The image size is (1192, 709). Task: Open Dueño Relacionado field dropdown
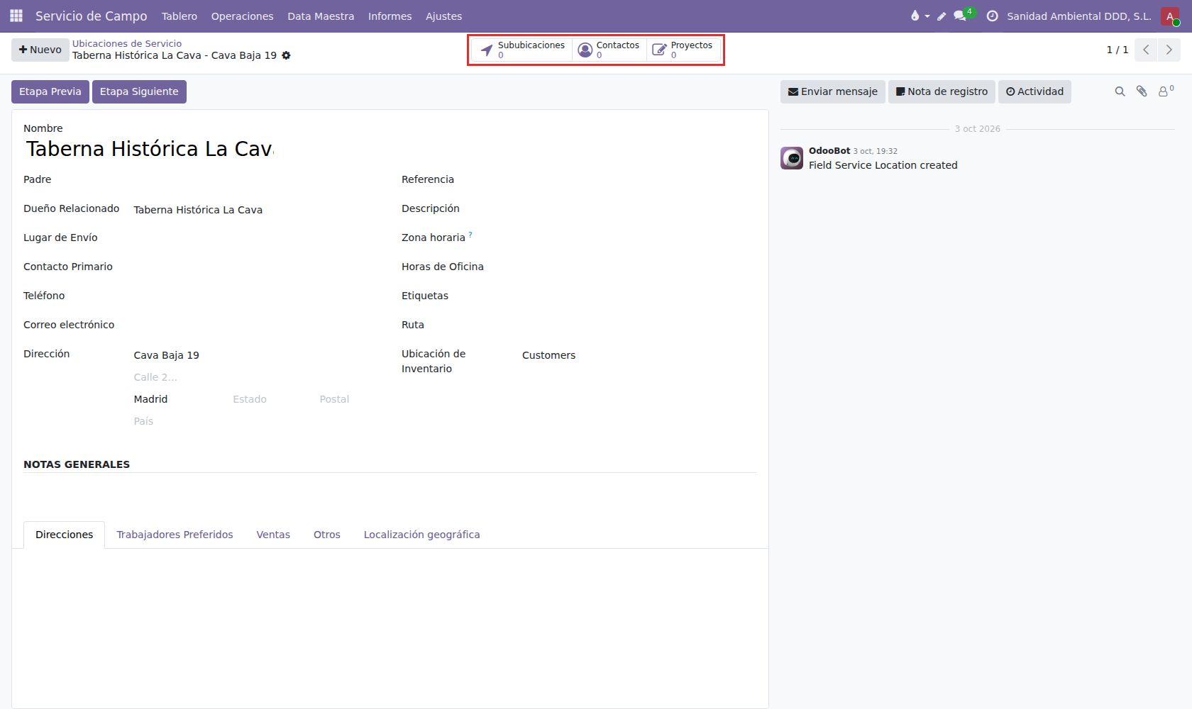point(255,210)
